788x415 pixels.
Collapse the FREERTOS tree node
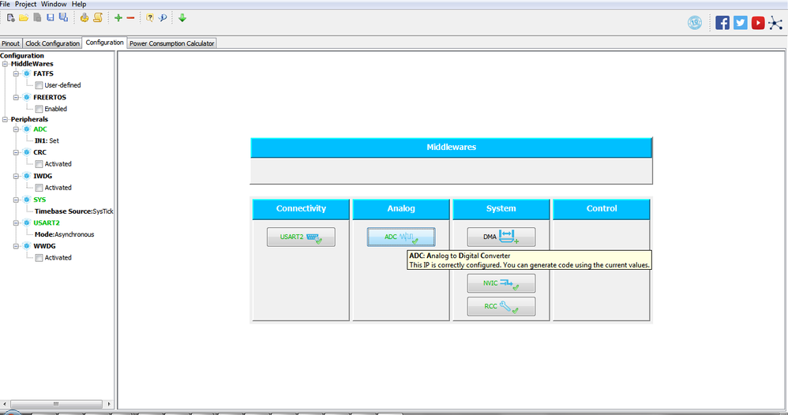pos(16,98)
